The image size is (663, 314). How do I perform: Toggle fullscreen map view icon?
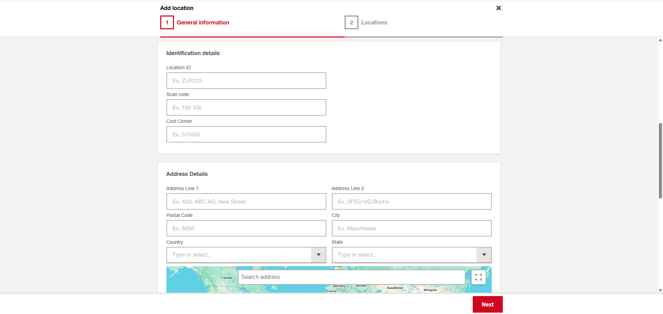[478, 277]
